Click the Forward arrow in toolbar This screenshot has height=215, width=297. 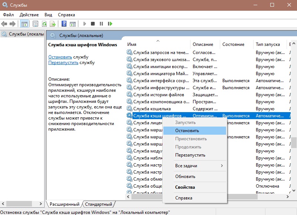12,24
